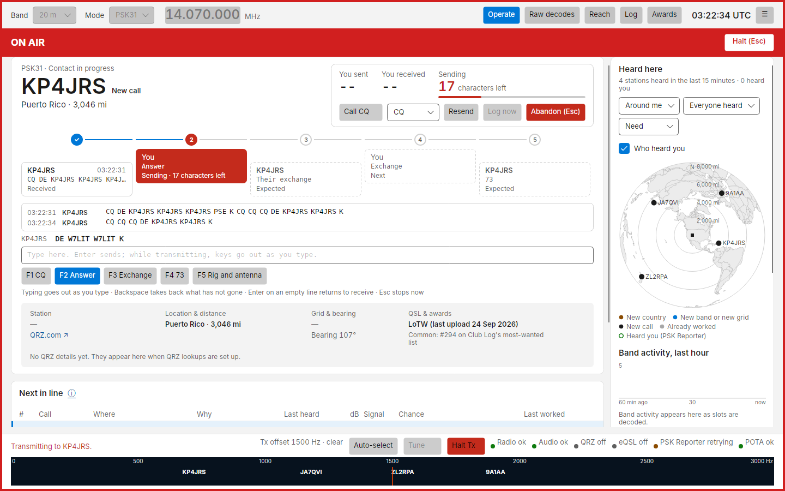Open the Need filter dropdown

click(x=649, y=127)
